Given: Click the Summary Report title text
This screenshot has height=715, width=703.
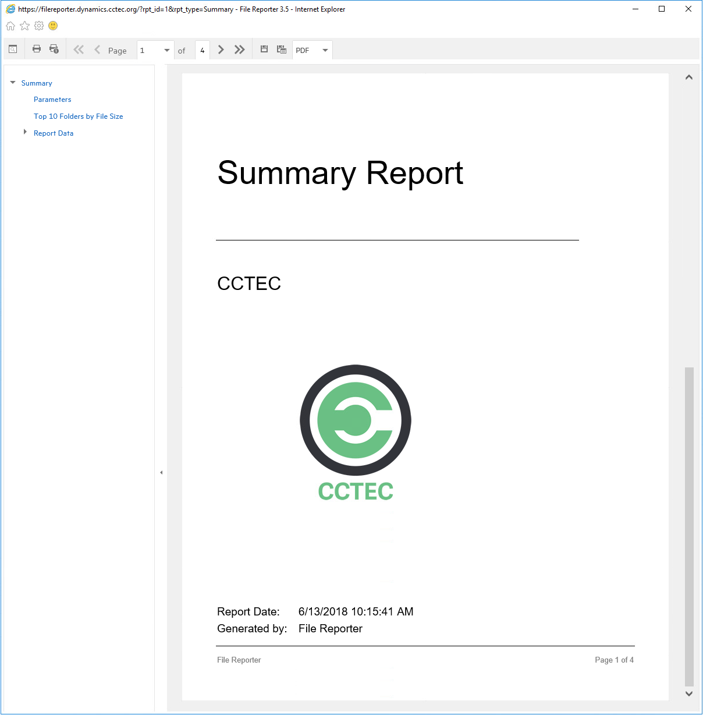Looking at the screenshot, I should [x=340, y=174].
